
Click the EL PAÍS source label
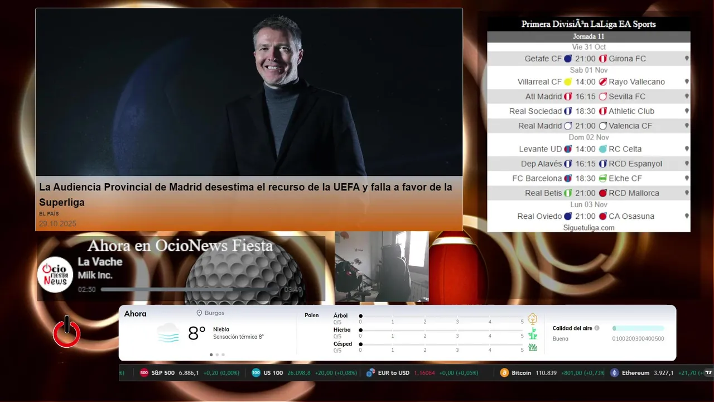click(x=49, y=214)
